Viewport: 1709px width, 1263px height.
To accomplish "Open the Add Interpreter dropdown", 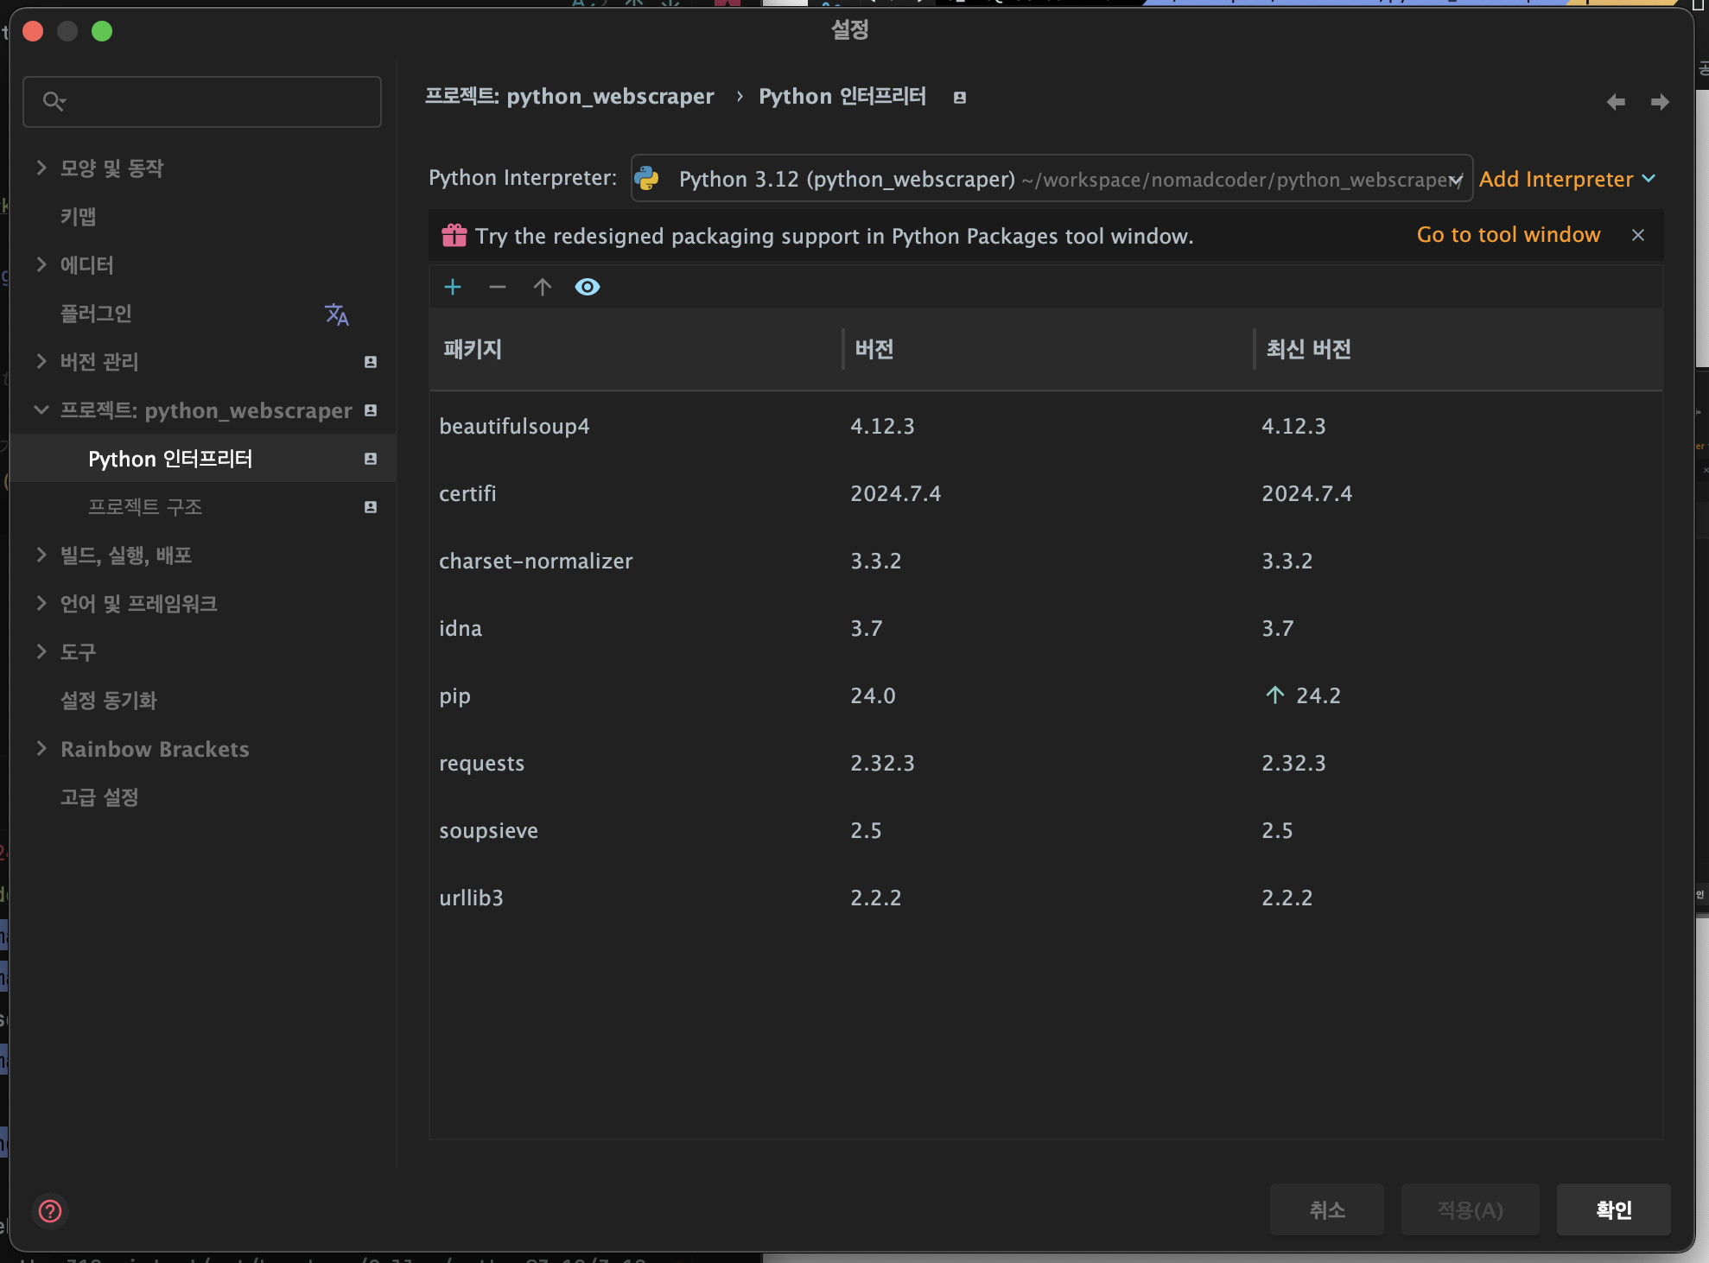I will pyautogui.click(x=1566, y=179).
